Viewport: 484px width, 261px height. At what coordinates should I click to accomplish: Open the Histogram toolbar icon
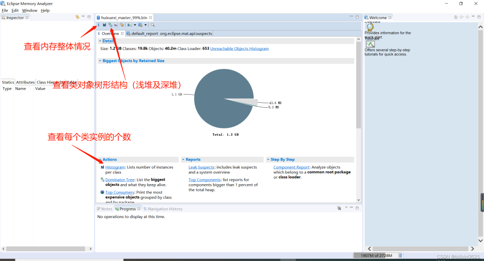point(104,25)
